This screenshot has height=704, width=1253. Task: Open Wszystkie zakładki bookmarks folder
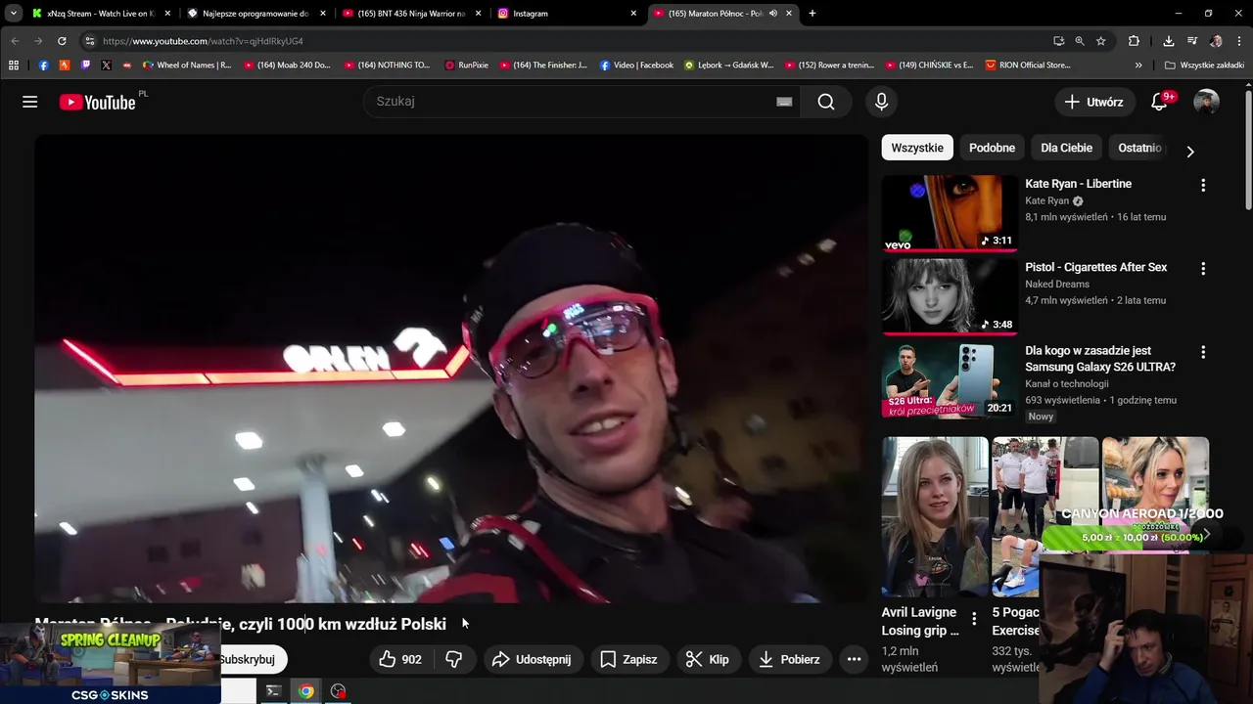1204,66
